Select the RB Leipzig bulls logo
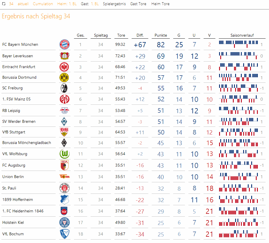 click(x=64, y=110)
